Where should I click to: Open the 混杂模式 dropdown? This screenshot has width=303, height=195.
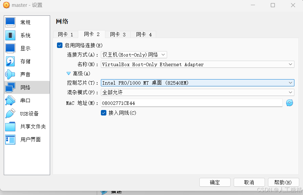point(198,92)
